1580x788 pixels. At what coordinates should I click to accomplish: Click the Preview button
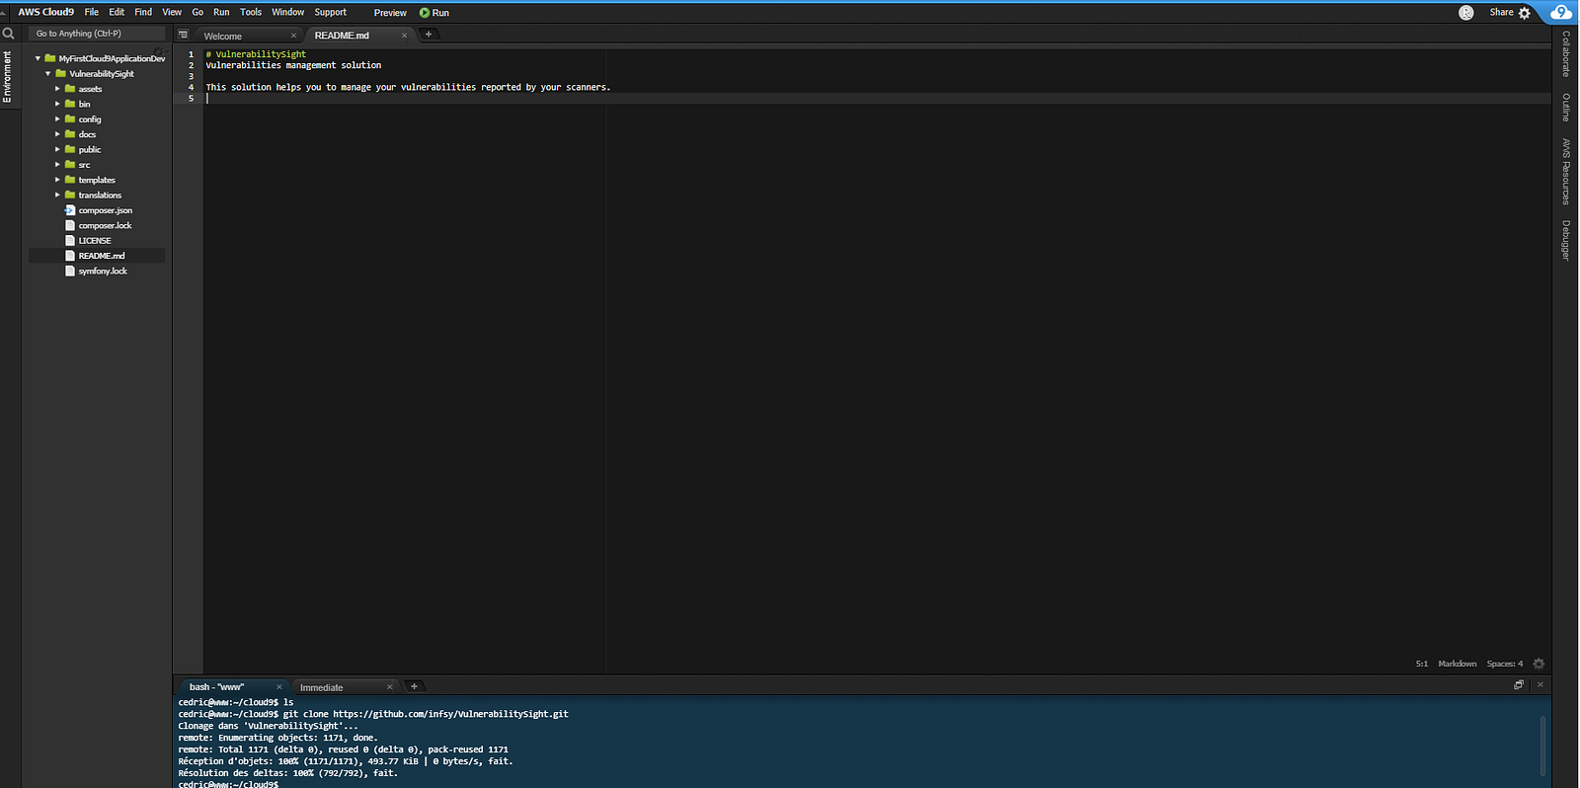390,13
